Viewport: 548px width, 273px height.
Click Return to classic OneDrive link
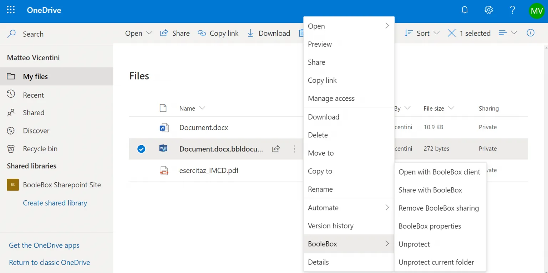click(50, 263)
